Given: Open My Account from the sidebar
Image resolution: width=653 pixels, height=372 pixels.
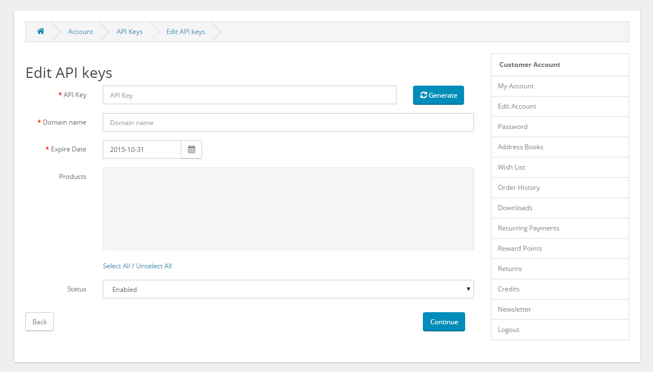Looking at the screenshot, I should [x=515, y=86].
